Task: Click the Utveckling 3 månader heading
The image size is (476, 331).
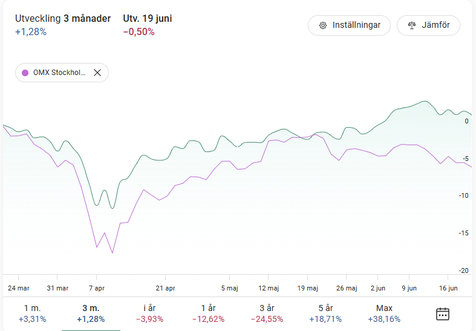Action: tap(63, 19)
